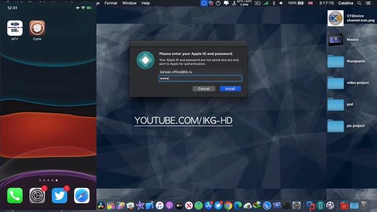Select the psd folder on desktop
Screen dimensions: 377x212
click(x=335, y=104)
